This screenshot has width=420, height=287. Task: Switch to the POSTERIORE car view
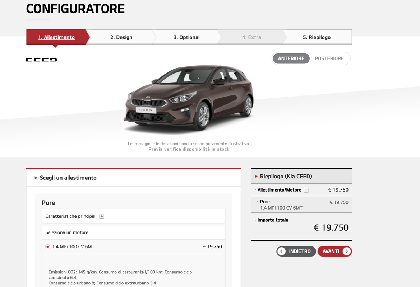pyautogui.click(x=329, y=58)
